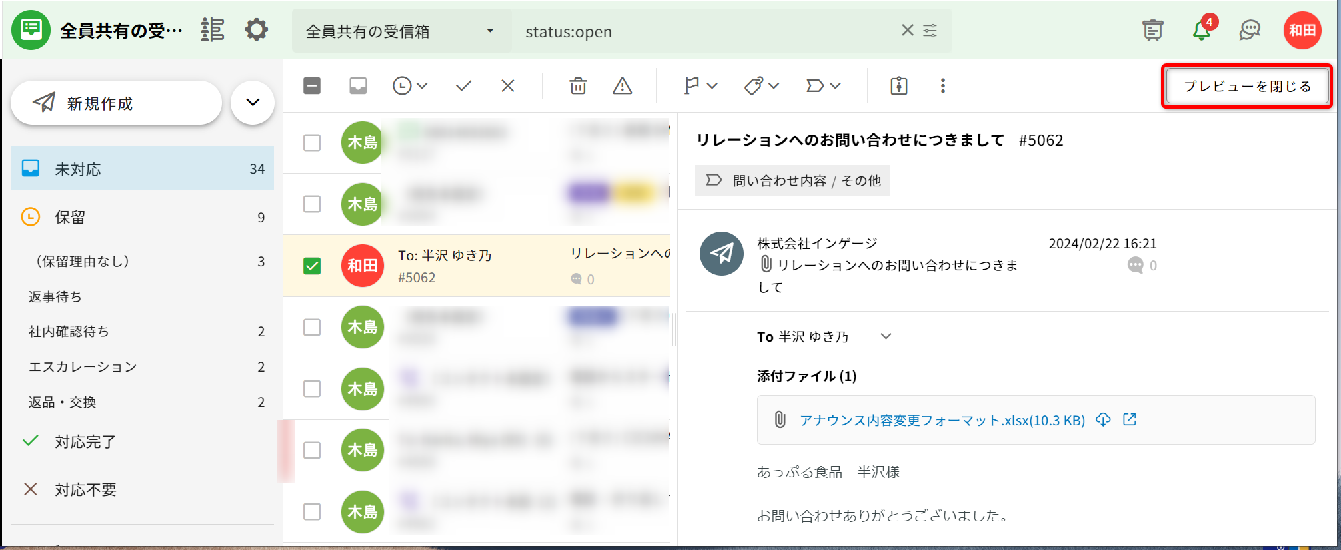This screenshot has width=1341, height=550.
Task: Open the settings gear icon
Action: pos(256,30)
